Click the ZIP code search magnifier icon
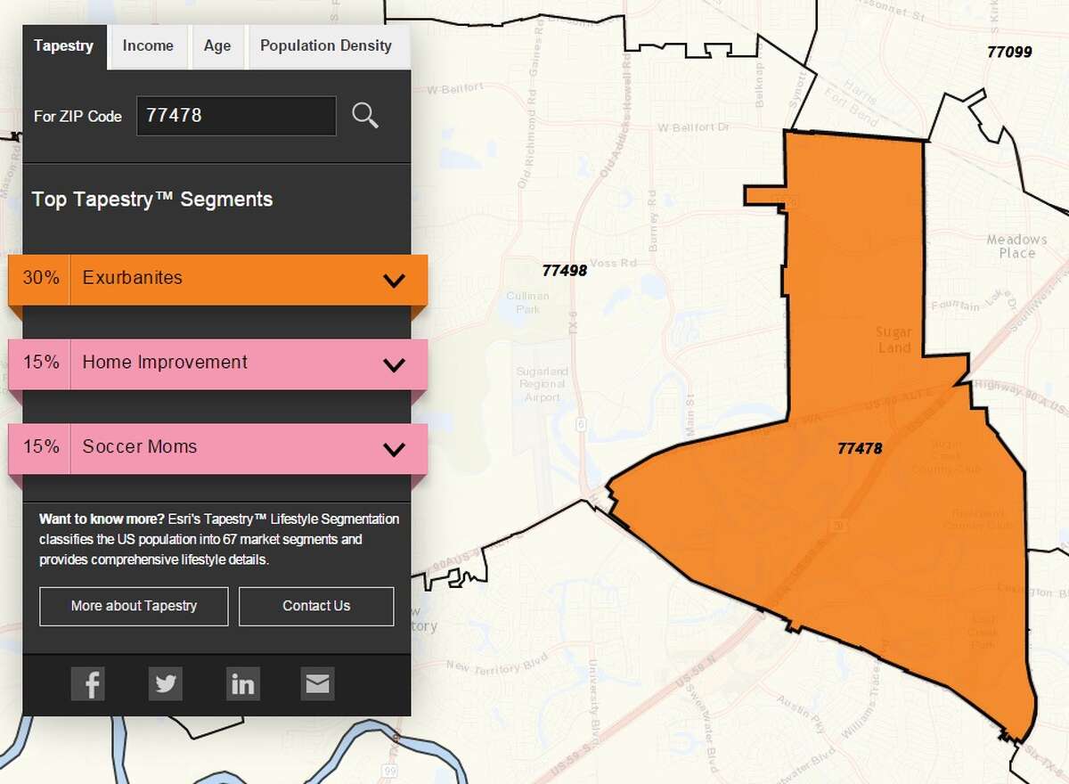1069x784 pixels. [365, 116]
